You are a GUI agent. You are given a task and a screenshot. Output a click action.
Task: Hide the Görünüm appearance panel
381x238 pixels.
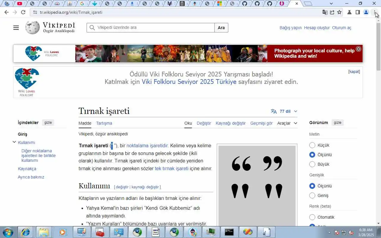[338, 123]
